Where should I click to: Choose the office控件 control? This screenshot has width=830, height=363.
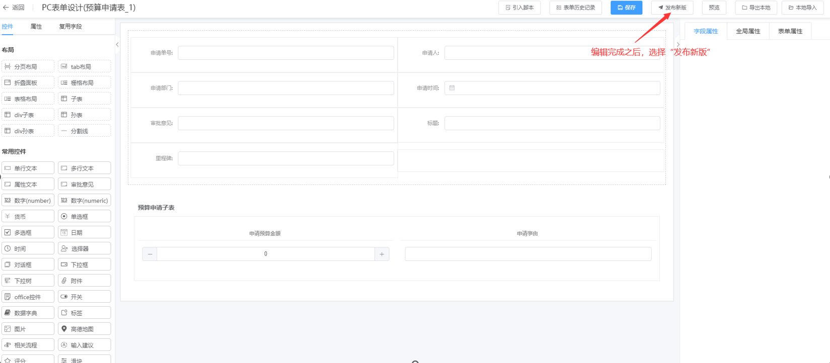tap(28, 297)
